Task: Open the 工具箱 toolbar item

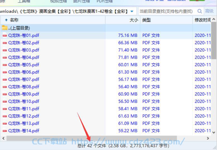Action: pyautogui.click(x=24, y=1)
